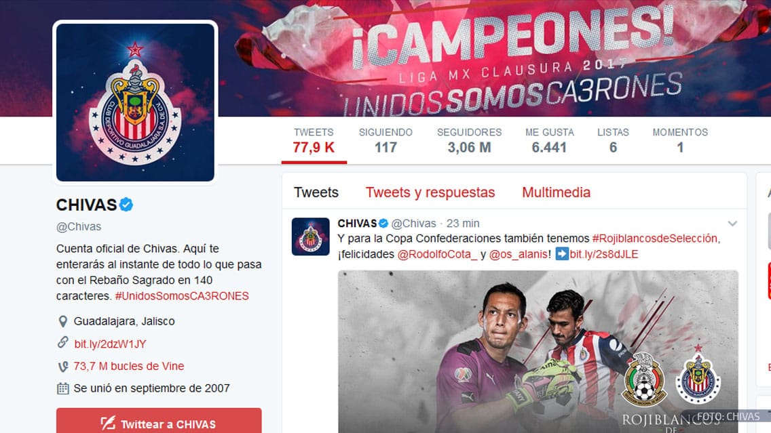
Task: Switch to the Multimedia tab
Action: tap(556, 192)
